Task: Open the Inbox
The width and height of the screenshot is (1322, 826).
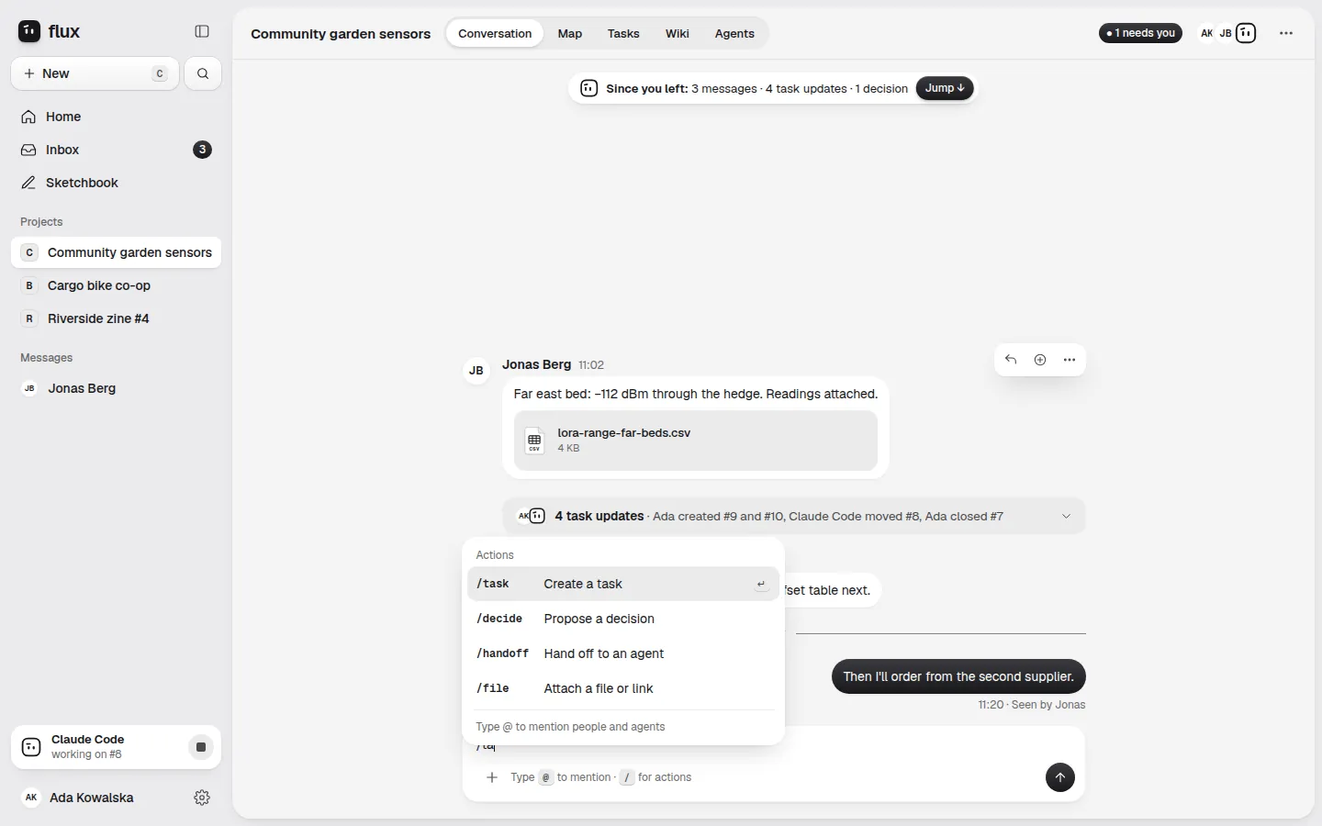Action: pos(116,150)
